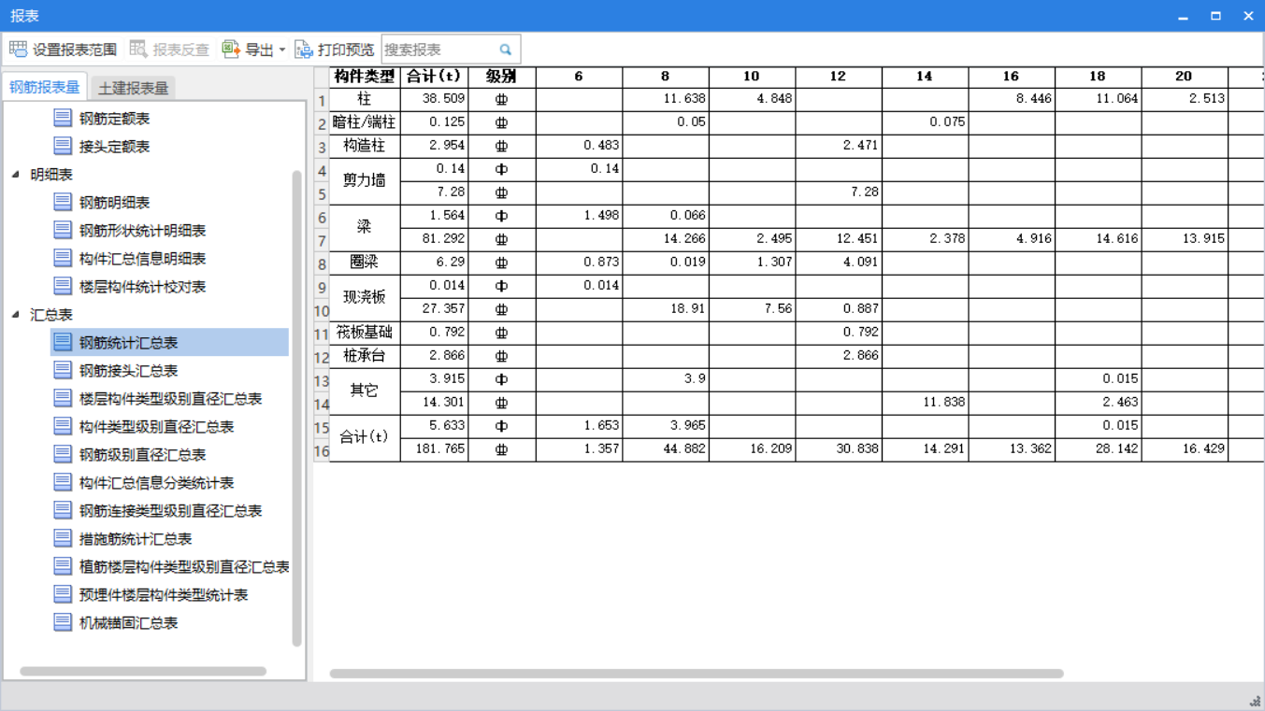This screenshot has height=711, width=1265.
Task: Click the 明细表 group label
Action: [51, 175]
